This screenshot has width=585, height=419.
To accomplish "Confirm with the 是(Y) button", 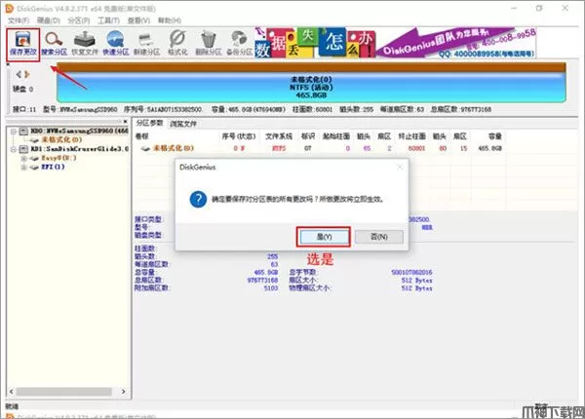I will (324, 237).
